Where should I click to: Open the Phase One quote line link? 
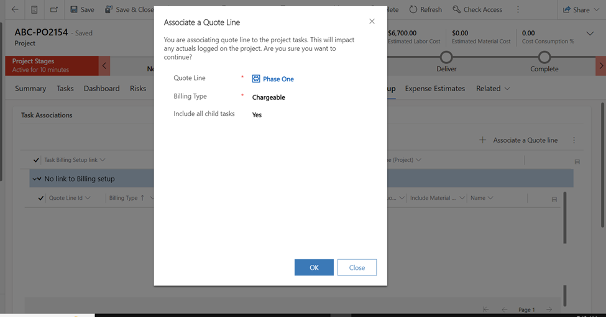[x=278, y=79]
